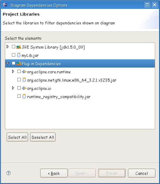Click the runtime_registry_compatibility.jar jar icon
This screenshot has width=160, height=184.
coord(24,96)
